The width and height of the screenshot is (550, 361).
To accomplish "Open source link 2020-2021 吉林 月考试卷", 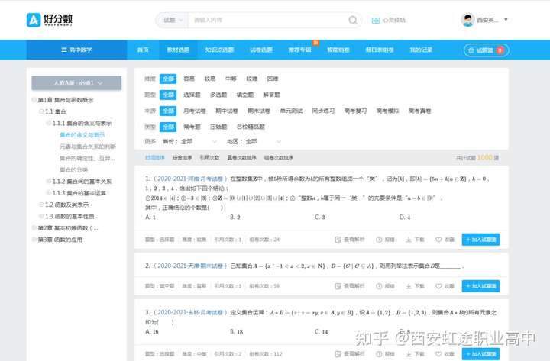I will click(190, 313).
